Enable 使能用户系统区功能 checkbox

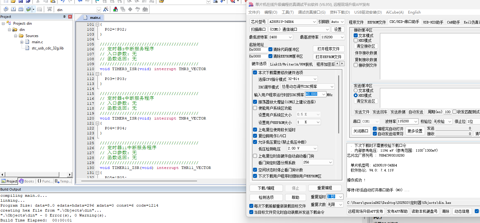255,108
